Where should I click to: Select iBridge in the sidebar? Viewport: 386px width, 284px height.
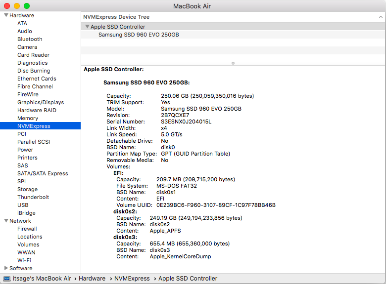(x=26, y=213)
